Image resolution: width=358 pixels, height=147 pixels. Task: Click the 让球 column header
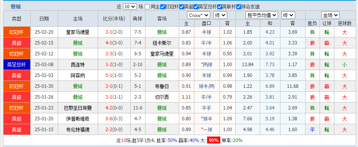tap(327, 23)
